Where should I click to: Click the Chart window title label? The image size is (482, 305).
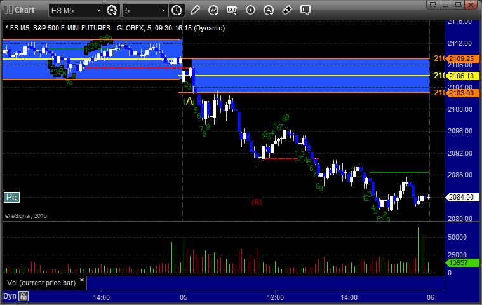click(x=25, y=10)
